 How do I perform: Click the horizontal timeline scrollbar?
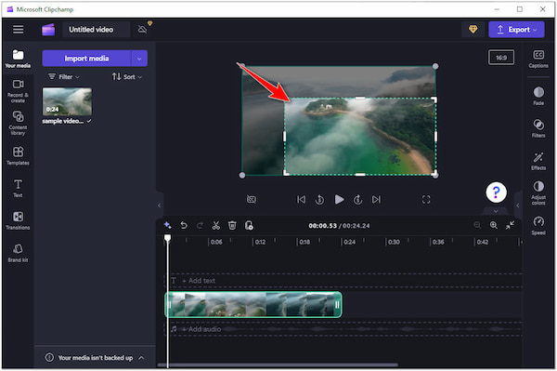[x=278, y=364]
